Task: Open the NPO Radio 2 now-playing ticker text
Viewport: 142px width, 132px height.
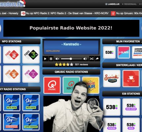Action: pyautogui.click(x=67, y=13)
